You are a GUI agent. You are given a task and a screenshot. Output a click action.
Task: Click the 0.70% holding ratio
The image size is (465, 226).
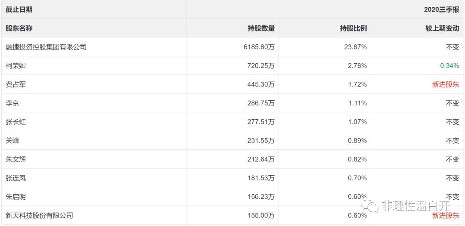coord(357,178)
